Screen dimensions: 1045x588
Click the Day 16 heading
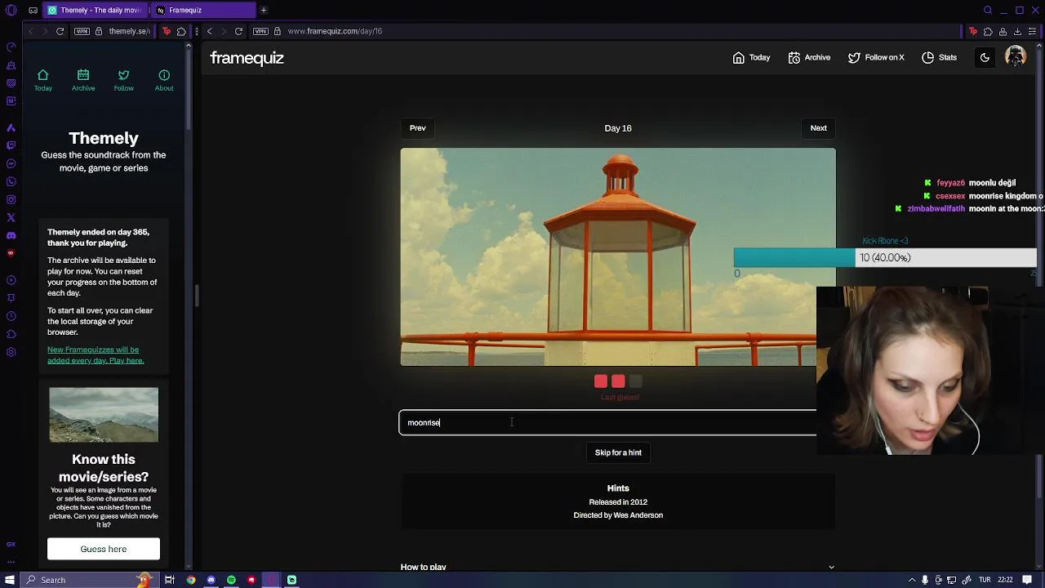click(x=618, y=128)
